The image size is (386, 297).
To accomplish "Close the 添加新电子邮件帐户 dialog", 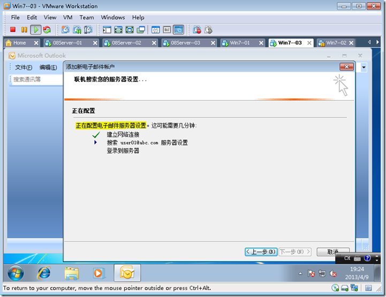I will coord(346,67).
